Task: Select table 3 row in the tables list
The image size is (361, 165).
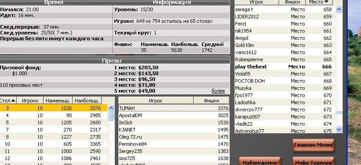Action: click(54, 108)
